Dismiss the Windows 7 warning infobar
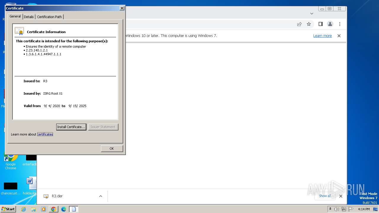This screenshot has width=379, height=213. 339,36
